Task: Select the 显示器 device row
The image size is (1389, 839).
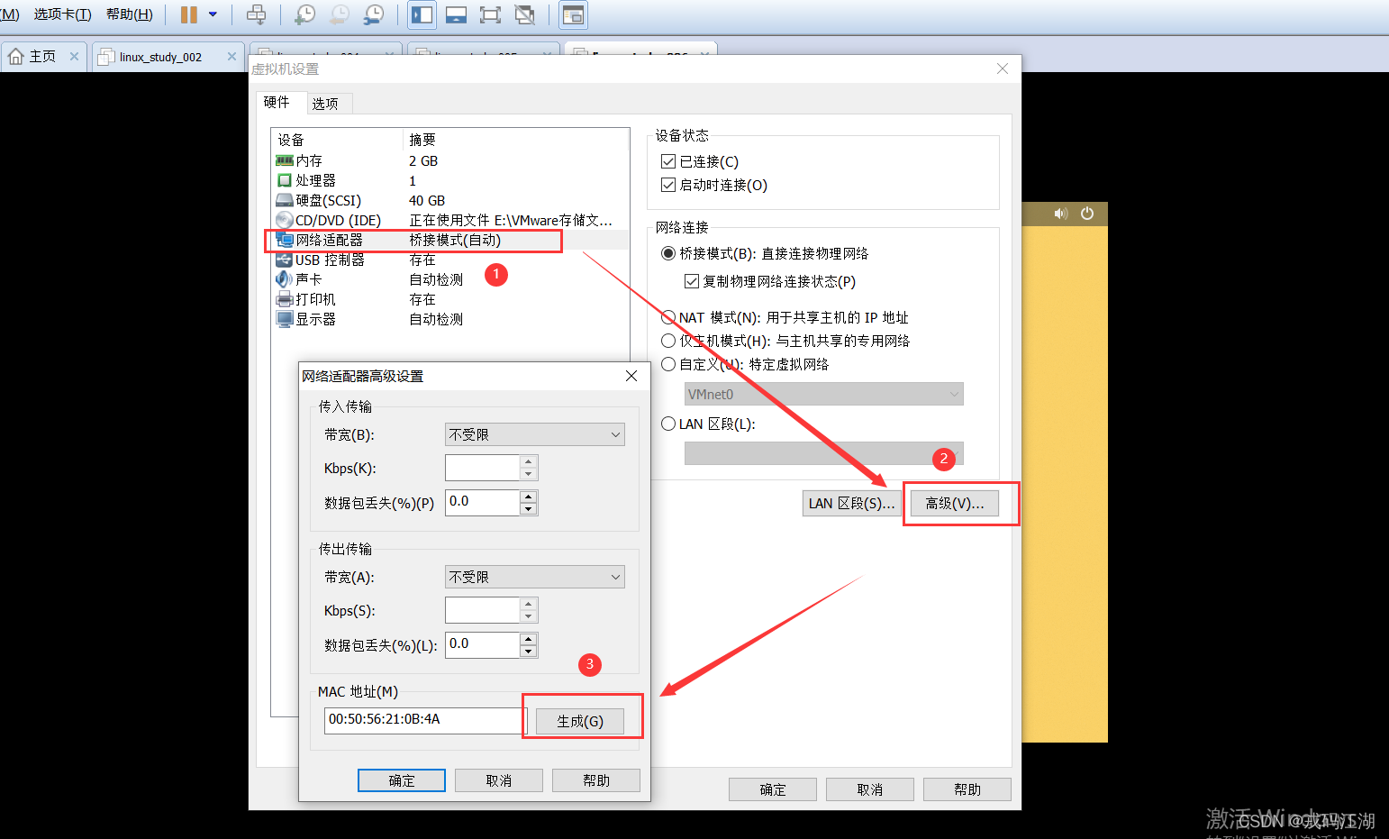Action: click(x=451, y=319)
